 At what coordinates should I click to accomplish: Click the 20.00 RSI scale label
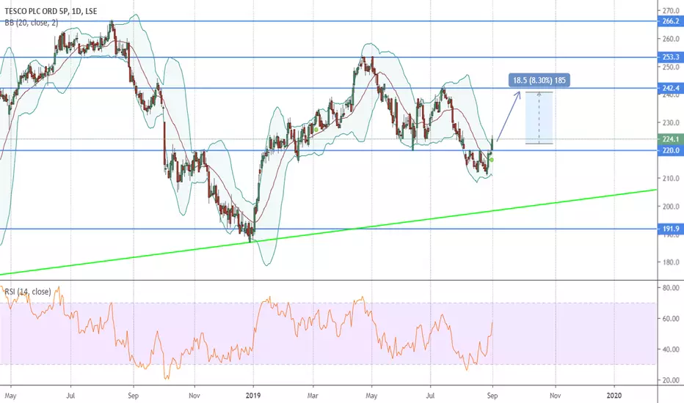click(671, 380)
